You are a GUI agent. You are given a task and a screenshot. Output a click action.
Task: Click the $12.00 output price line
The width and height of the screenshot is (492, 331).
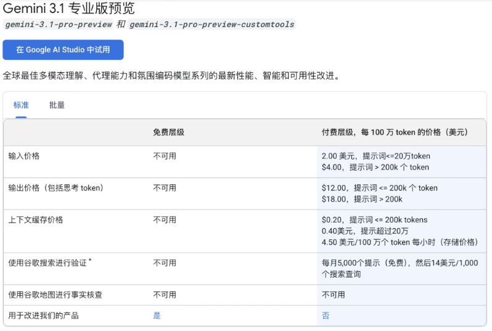click(x=380, y=188)
